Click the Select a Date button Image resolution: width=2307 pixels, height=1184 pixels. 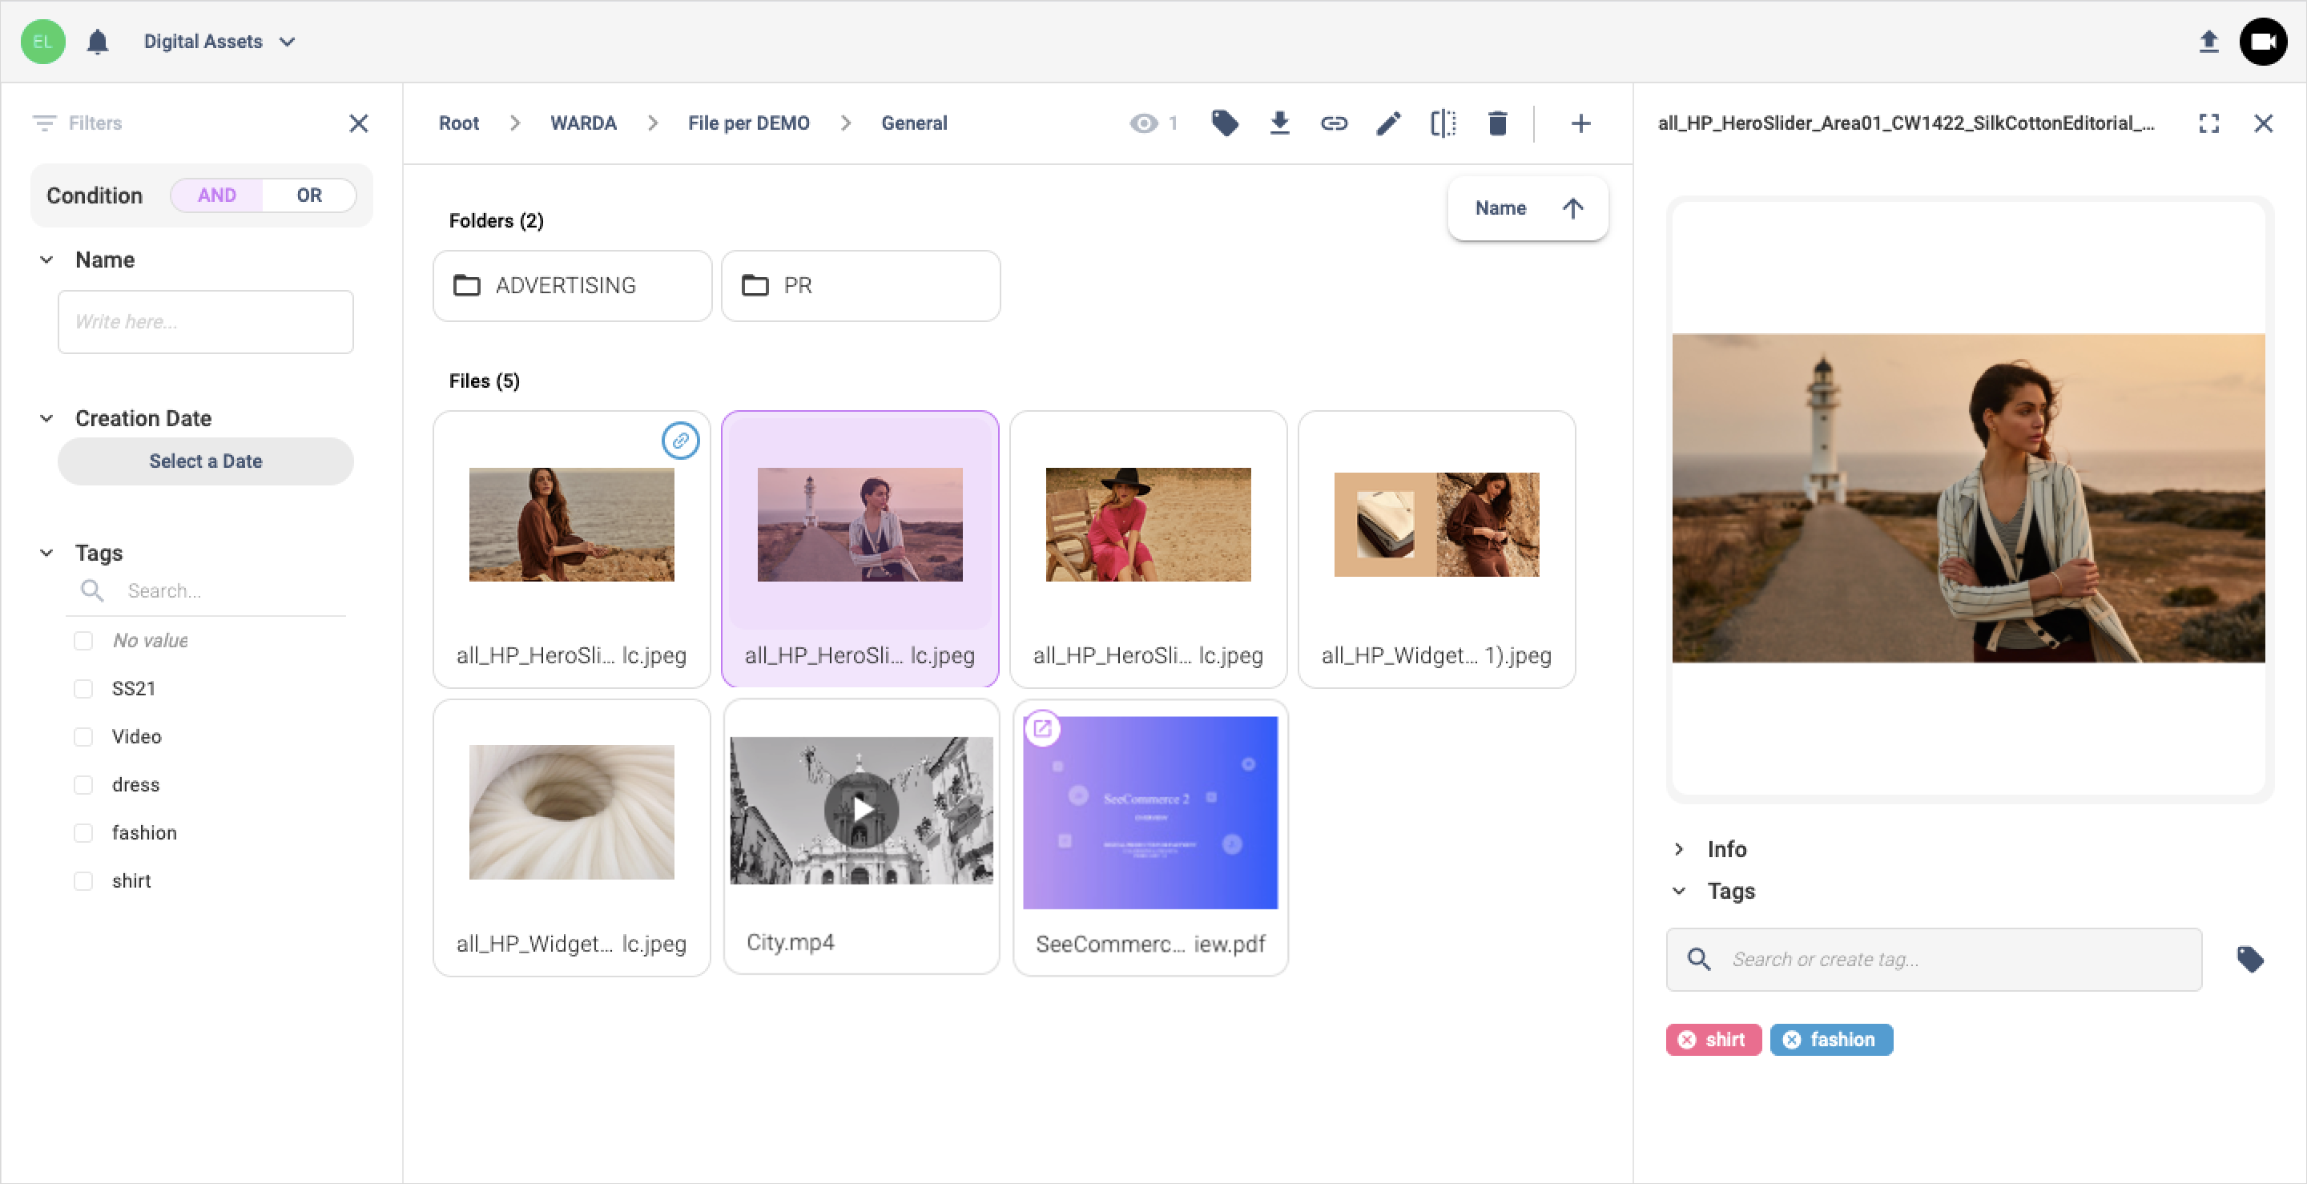click(205, 461)
